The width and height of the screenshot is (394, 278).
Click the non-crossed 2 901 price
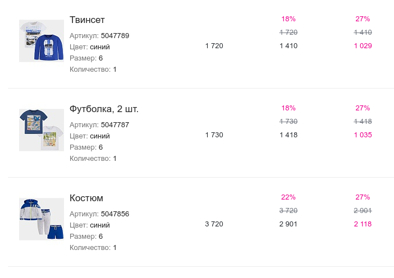coord(288,224)
